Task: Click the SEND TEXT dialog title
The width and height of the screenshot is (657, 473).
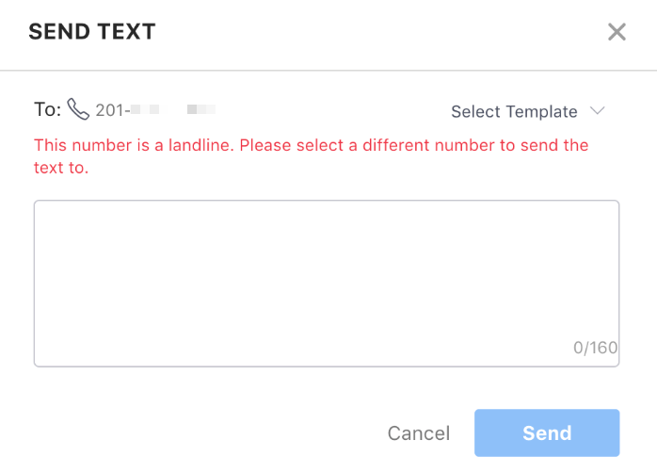Action: click(92, 32)
